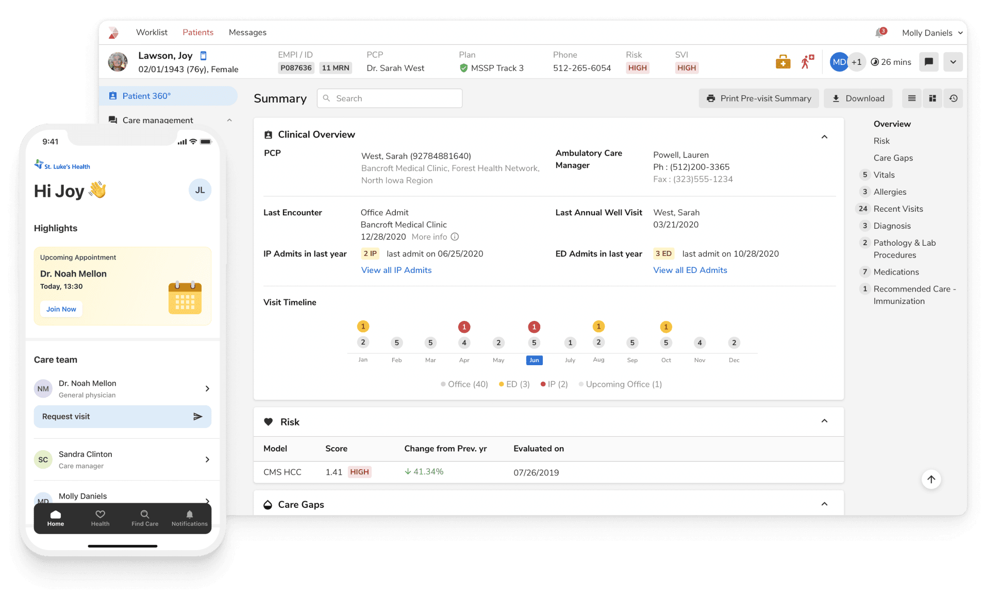Collapse the Clinical Overview section

(824, 137)
